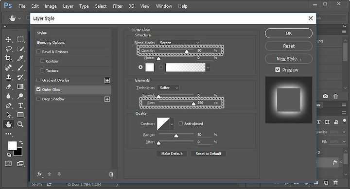350x189 pixels.
Task: Open the Technique Softer dropdown
Action: [x=169, y=88]
